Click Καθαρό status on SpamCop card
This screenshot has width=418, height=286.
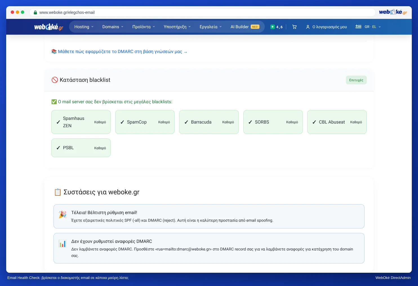click(x=164, y=122)
